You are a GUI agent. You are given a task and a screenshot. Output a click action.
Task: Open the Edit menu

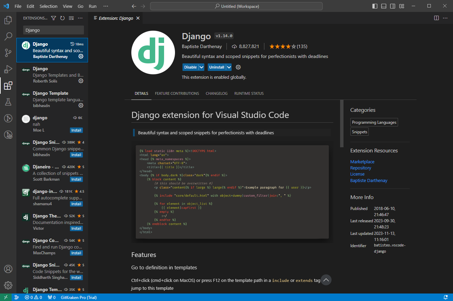pos(30,6)
